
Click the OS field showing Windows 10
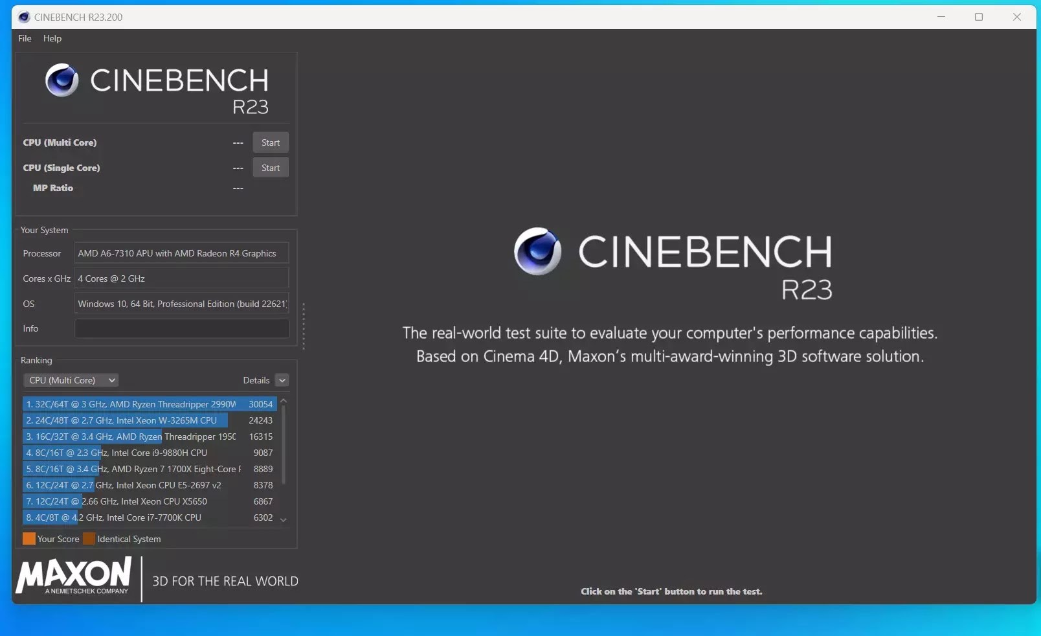pos(181,304)
